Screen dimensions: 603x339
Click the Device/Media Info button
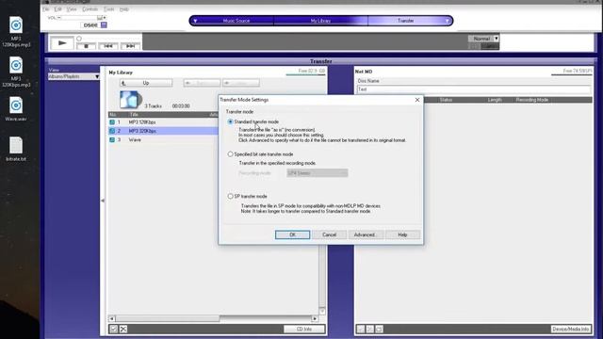point(571,329)
